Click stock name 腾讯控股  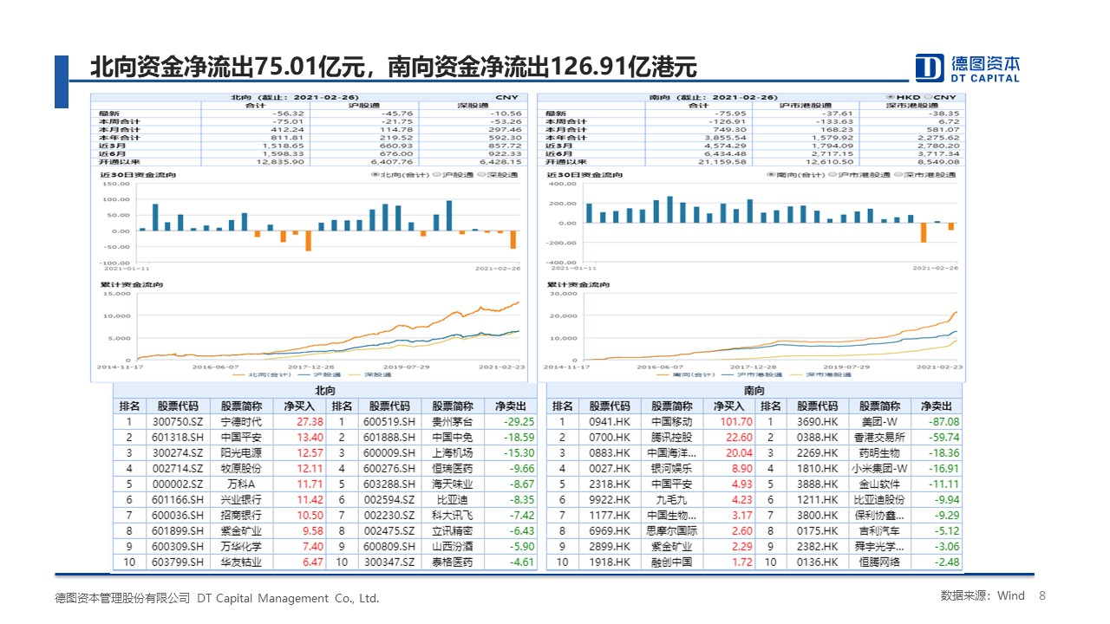click(670, 438)
